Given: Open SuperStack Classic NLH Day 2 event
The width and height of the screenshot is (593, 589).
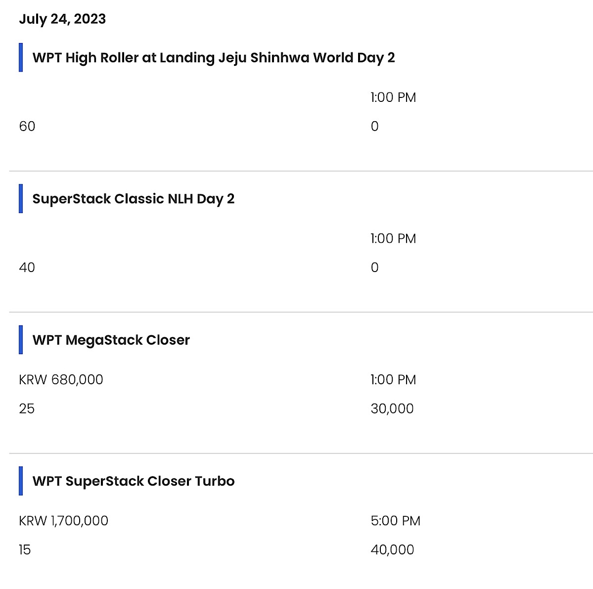Looking at the screenshot, I should coord(134,199).
